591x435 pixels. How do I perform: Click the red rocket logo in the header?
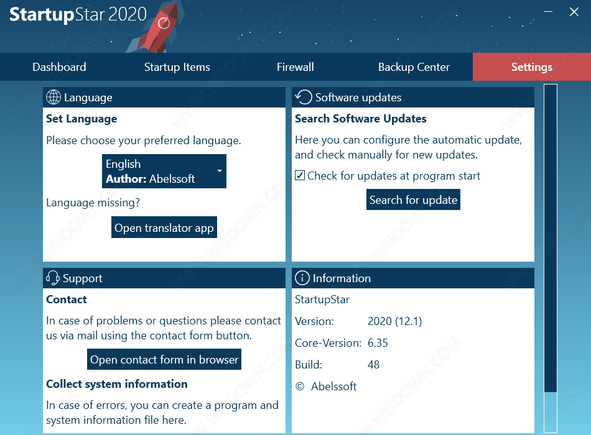[158, 27]
